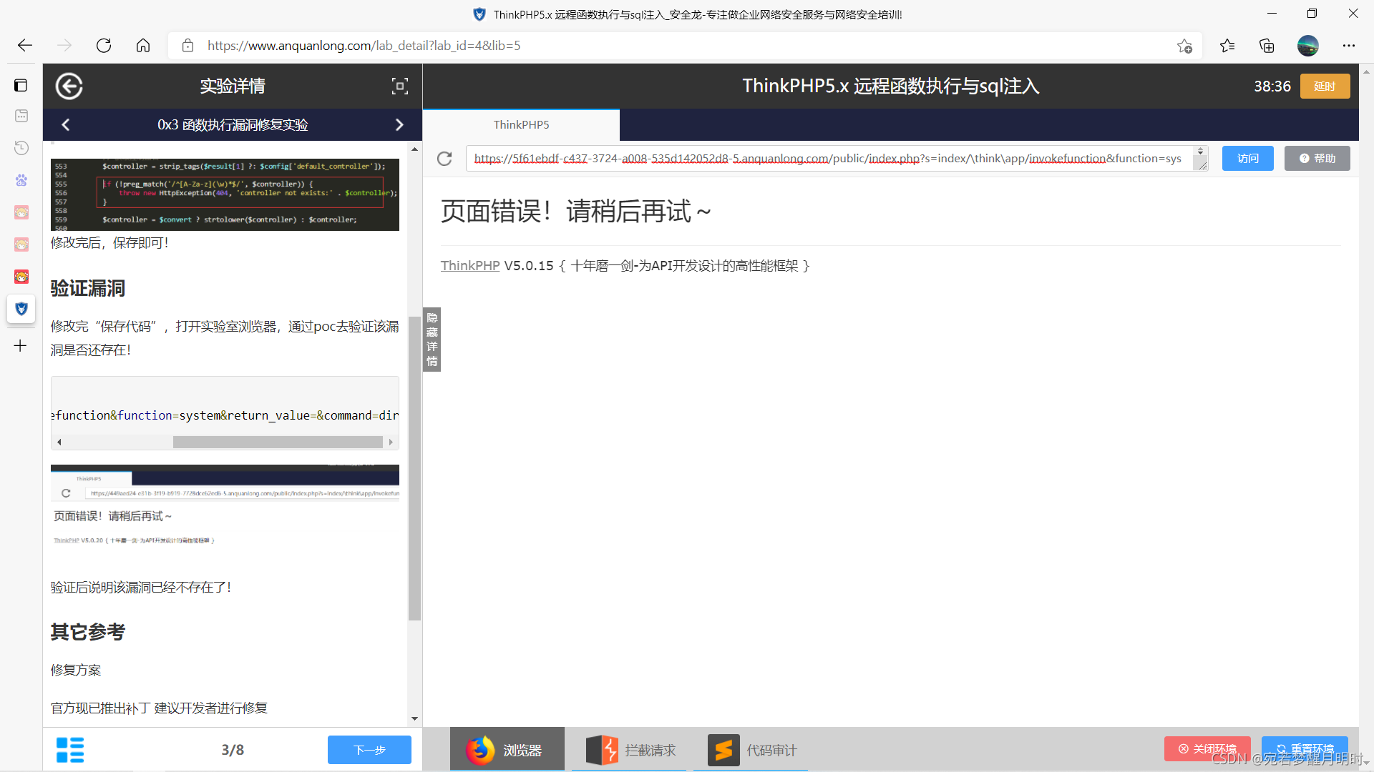Image resolution: width=1374 pixels, height=772 pixels.
Task: Click the 3/8 step counter
Action: (x=233, y=750)
